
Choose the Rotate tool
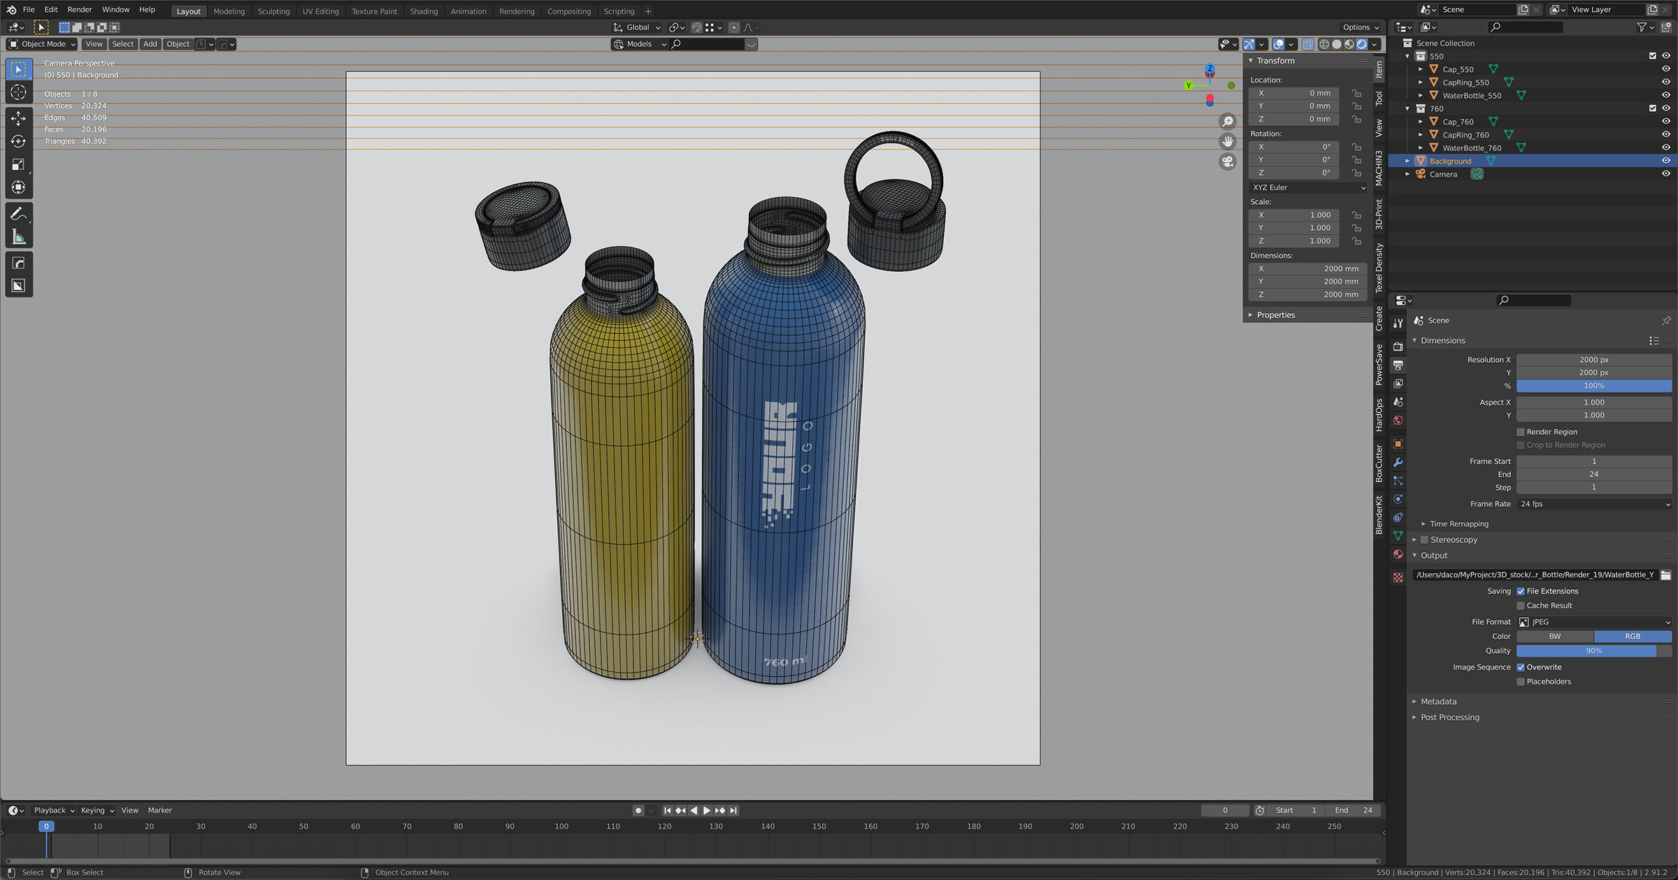pyautogui.click(x=19, y=142)
